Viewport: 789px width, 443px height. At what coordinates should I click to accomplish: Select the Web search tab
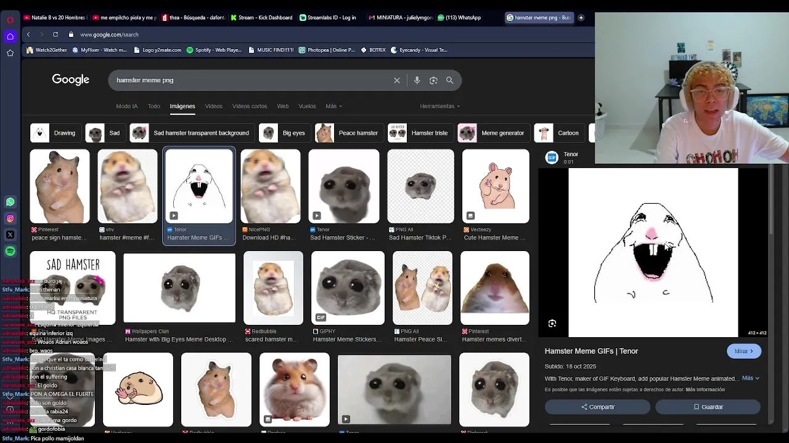[283, 106]
